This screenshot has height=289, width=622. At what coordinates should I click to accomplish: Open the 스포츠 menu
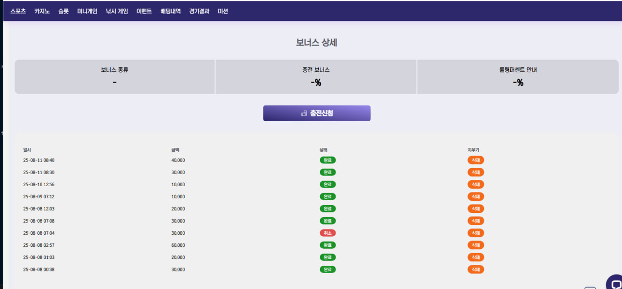[x=18, y=11]
